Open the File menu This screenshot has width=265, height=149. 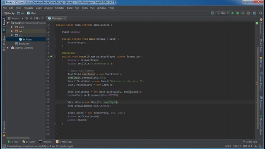click(x=5, y=8)
